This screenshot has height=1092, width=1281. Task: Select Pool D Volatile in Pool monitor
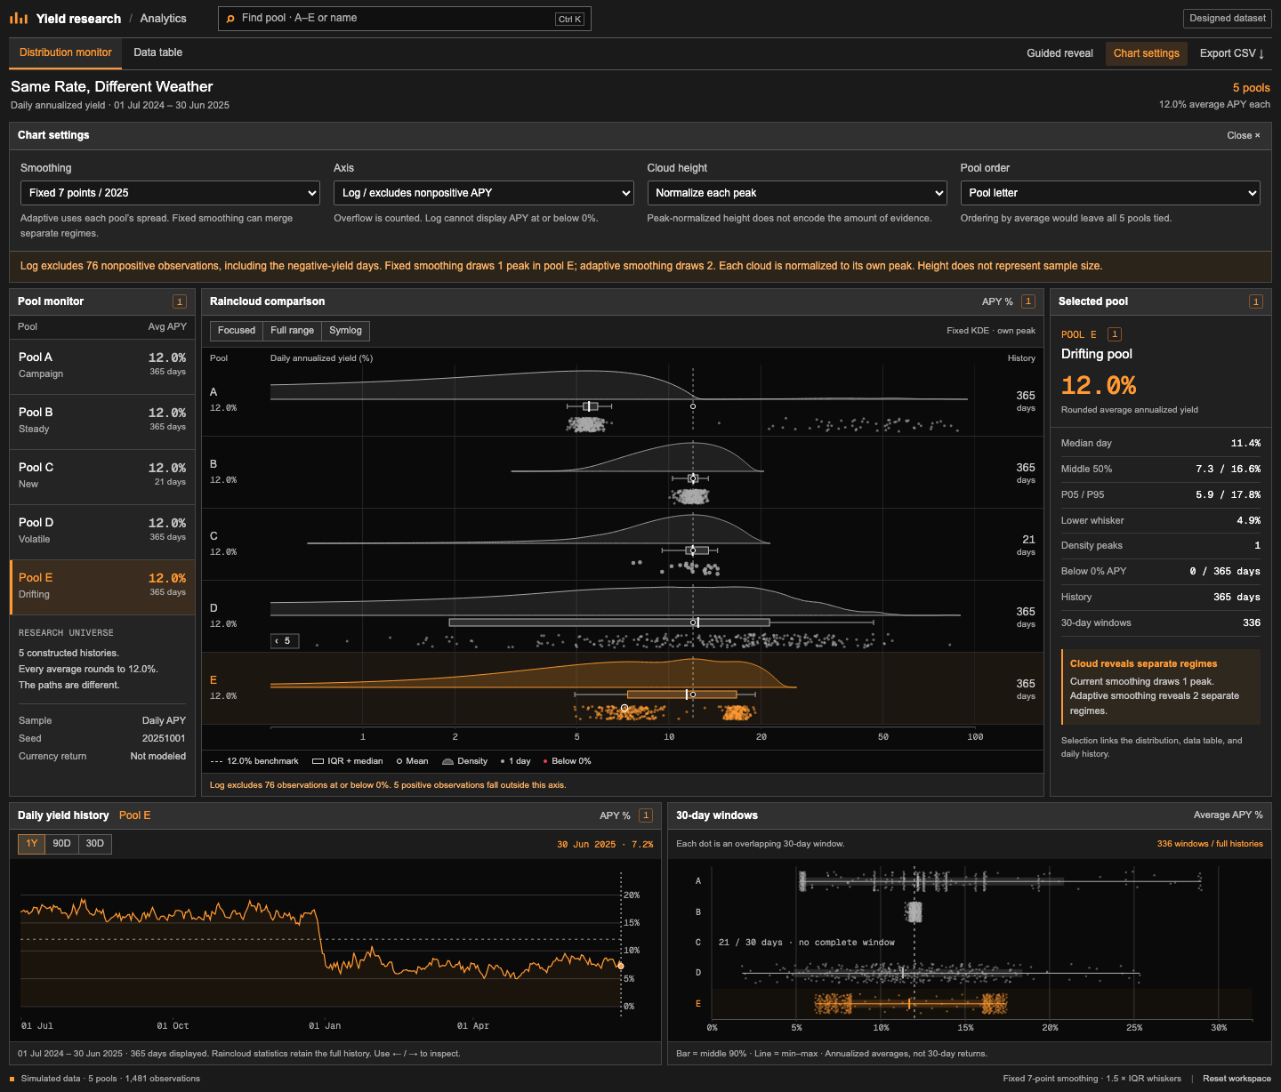102,532
